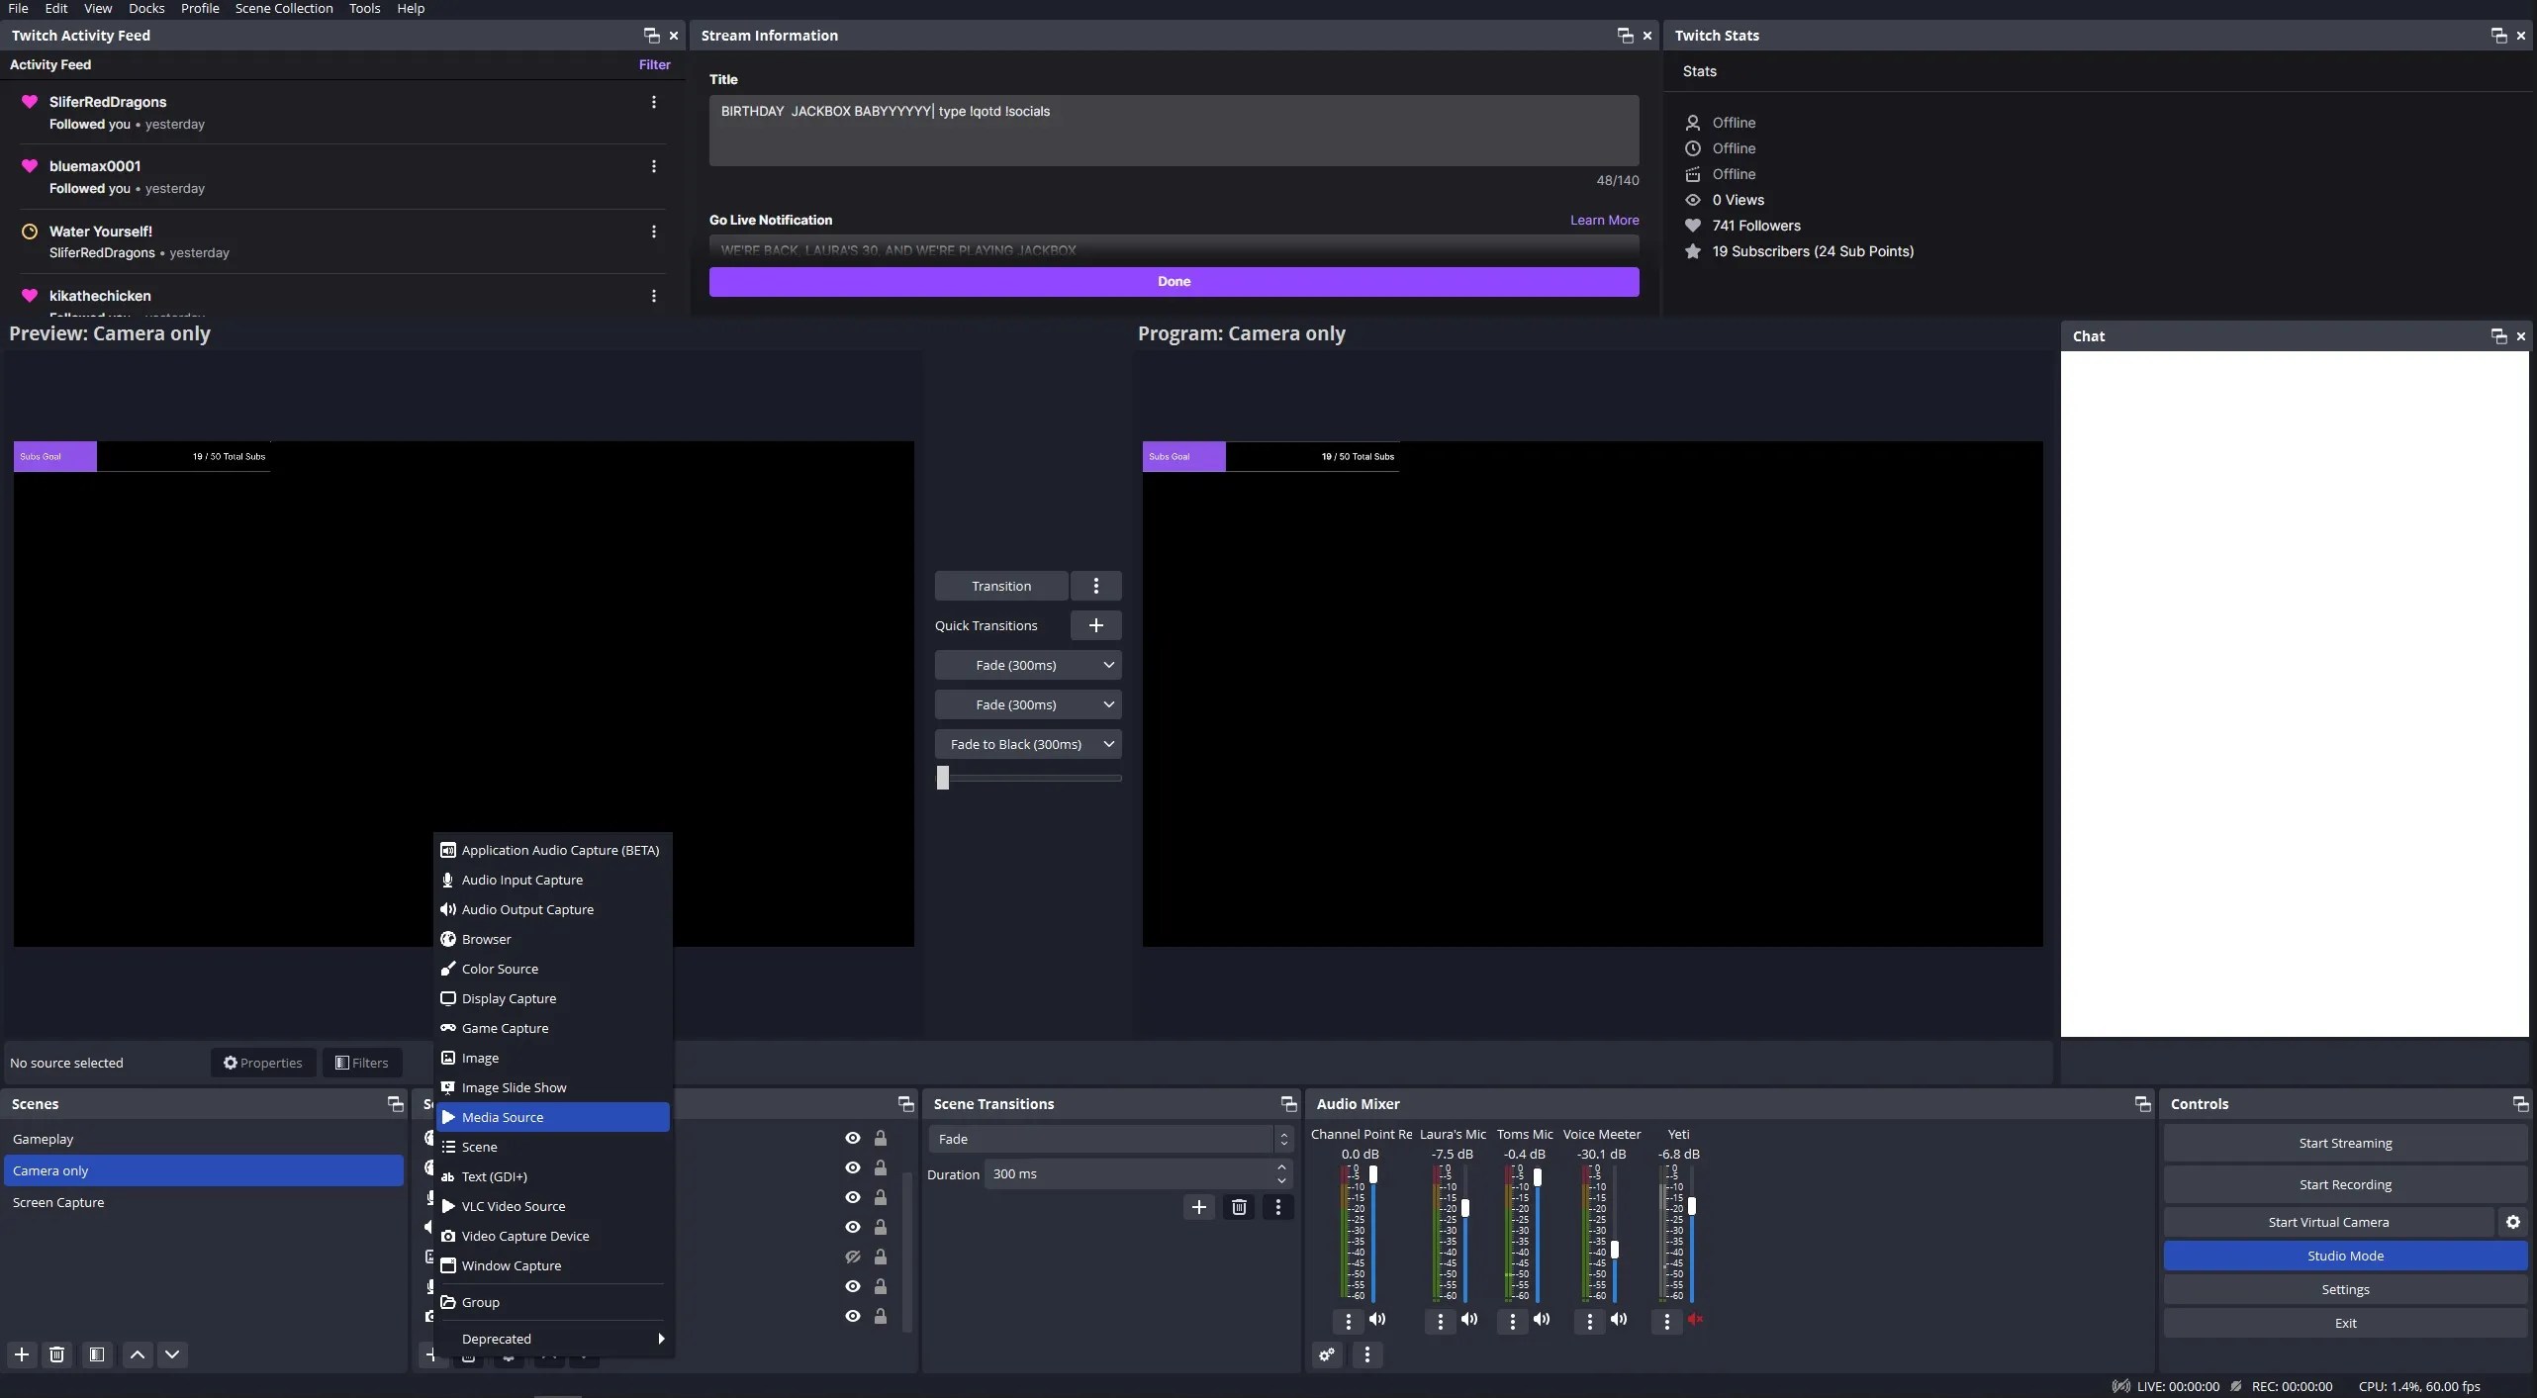Open the scene filters icon in Scenes panel

point(97,1354)
